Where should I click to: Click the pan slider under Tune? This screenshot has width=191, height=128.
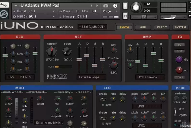[x=144, y=17]
